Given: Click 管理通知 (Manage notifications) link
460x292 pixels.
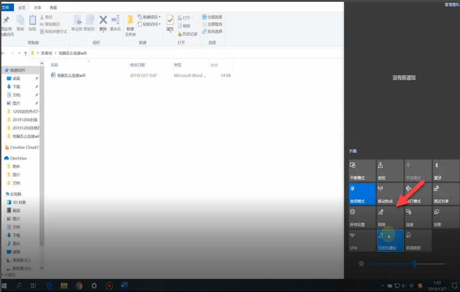Looking at the screenshot, I should coord(451,5).
